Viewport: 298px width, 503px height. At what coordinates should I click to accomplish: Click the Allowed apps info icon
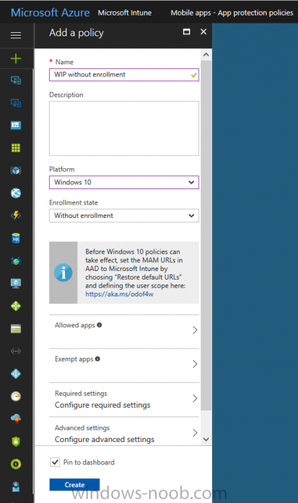[99, 325]
